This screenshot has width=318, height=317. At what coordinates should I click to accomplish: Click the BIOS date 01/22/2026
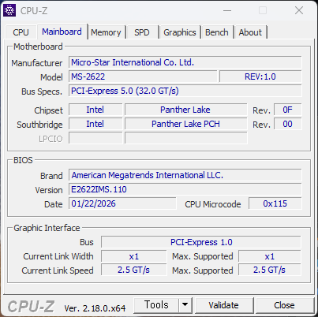coord(122,203)
